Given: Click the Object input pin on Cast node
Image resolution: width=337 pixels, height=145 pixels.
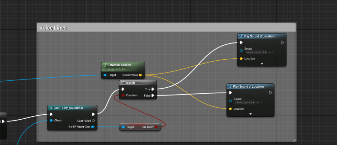Looking at the screenshot, I should click(51, 121).
